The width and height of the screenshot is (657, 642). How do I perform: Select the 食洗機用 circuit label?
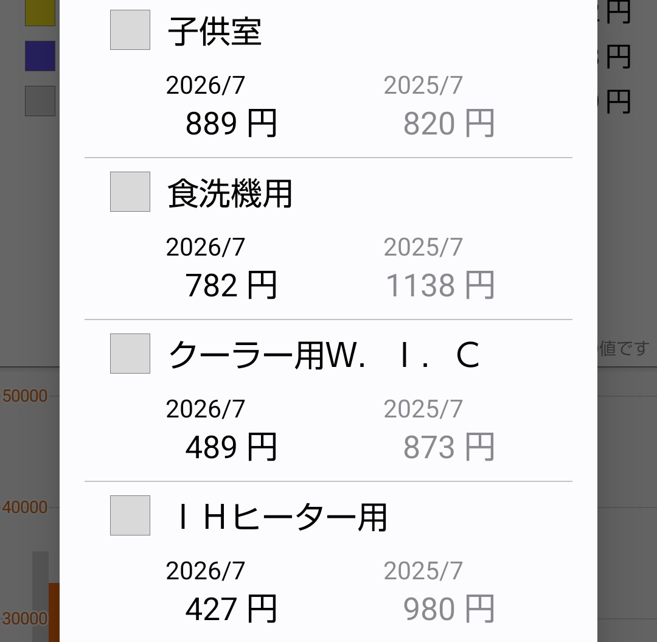229,193
